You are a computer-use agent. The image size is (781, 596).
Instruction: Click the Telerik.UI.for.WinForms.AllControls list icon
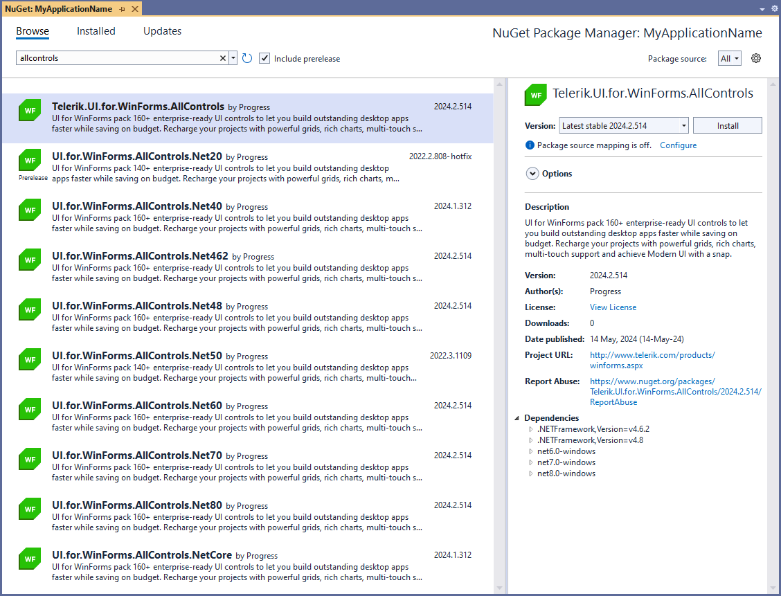pyautogui.click(x=30, y=110)
